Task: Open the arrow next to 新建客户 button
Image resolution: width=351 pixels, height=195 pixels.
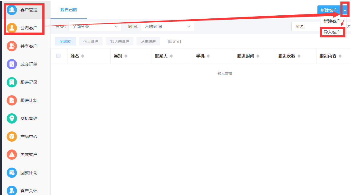Action: tap(345, 10)
